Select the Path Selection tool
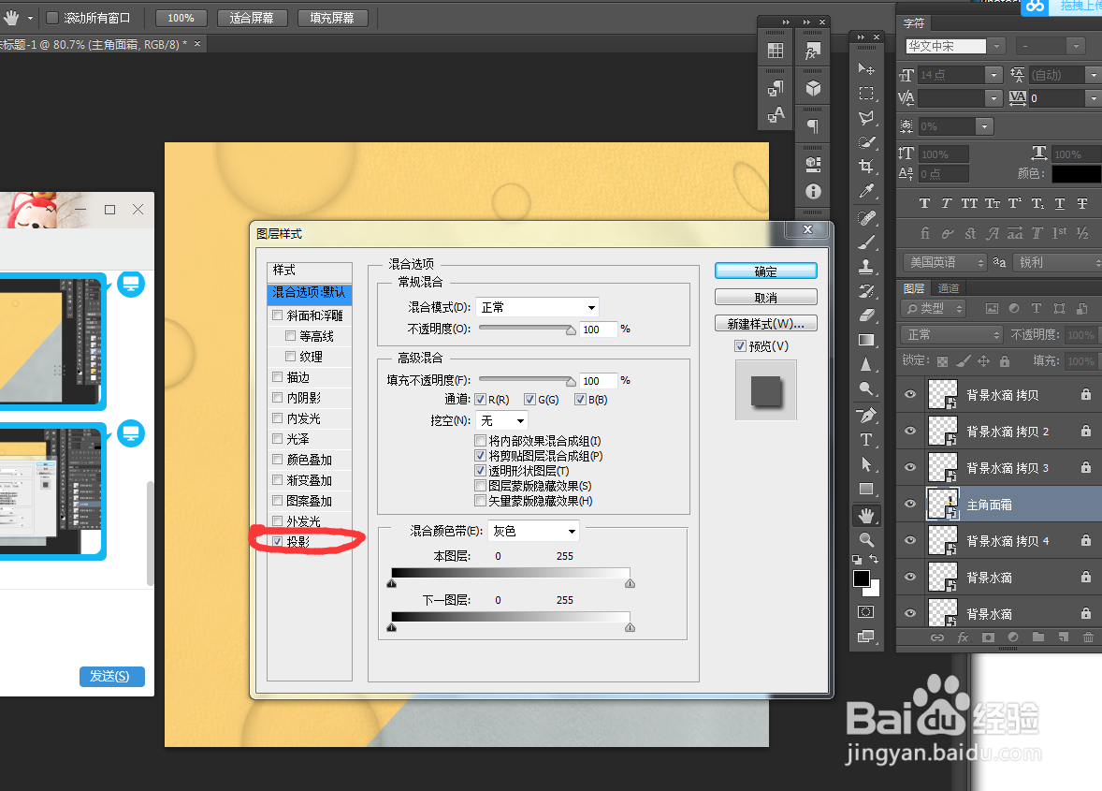This screenshot has height=791, width=1102. click(x=866, y=464)
